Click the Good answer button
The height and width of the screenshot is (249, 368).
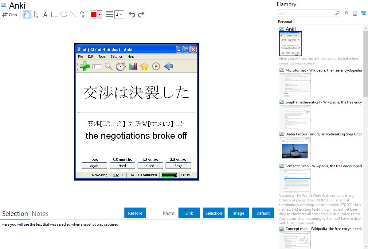150,166
